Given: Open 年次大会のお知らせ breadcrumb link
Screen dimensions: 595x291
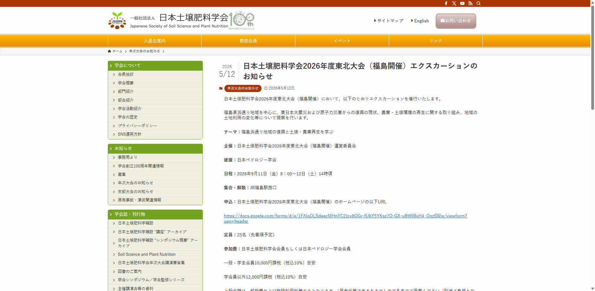Looking at the screenshot, I should click(144, 51).
